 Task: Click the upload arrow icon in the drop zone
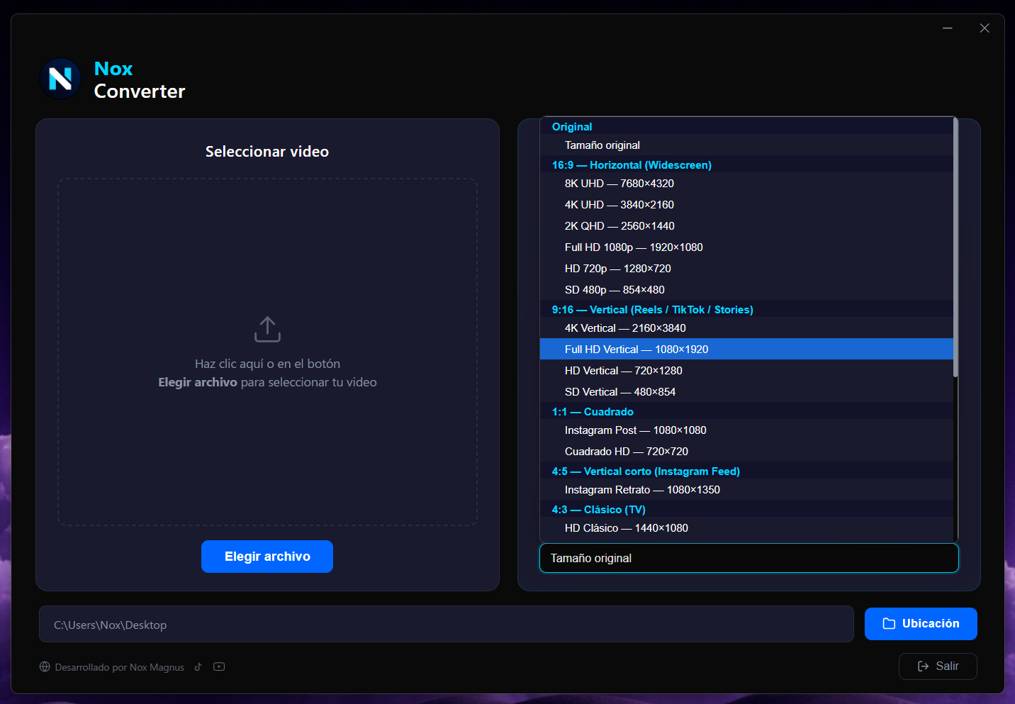267,329
